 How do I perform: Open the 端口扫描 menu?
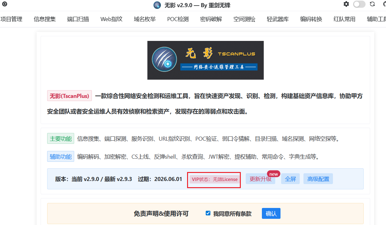tap(78, 19)
